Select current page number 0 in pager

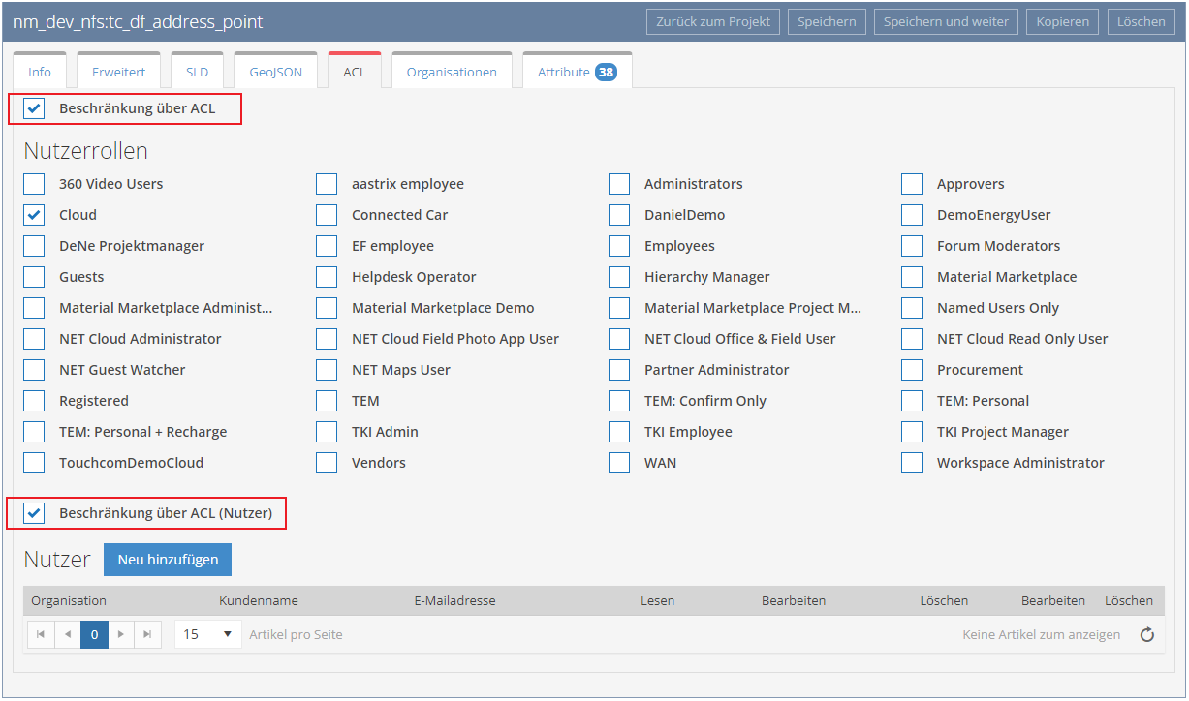(x=94, y=635)
